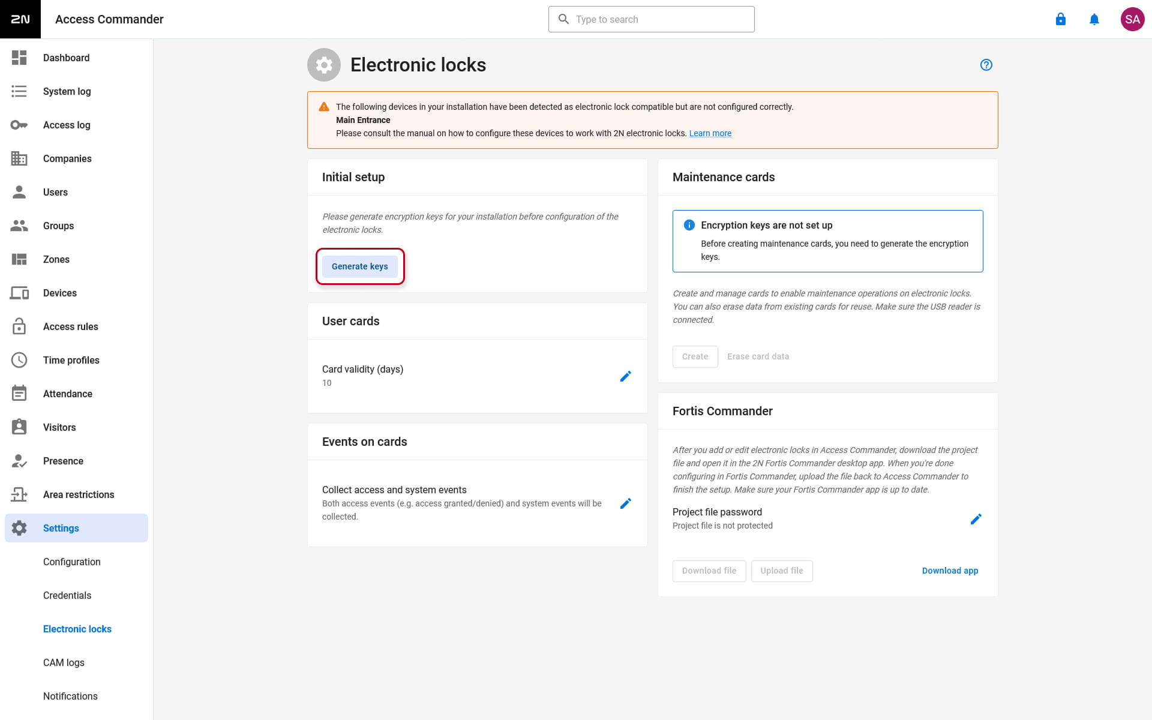Click the Create maintenance card button
The height and width of the screenshot is (720, 1152).
pyautogui.click(x=695, y=356)
